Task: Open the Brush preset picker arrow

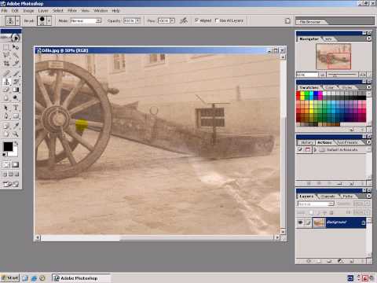Action: [49, 20]
